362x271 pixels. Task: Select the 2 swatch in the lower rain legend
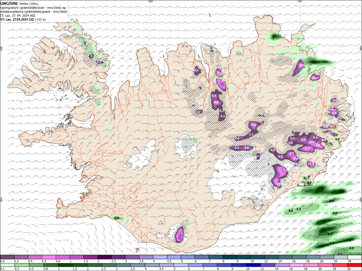pos(94,265)
